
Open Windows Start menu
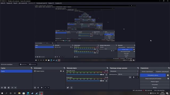tap(2, 93)
